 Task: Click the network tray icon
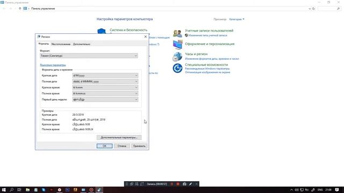tap(302, 190)
